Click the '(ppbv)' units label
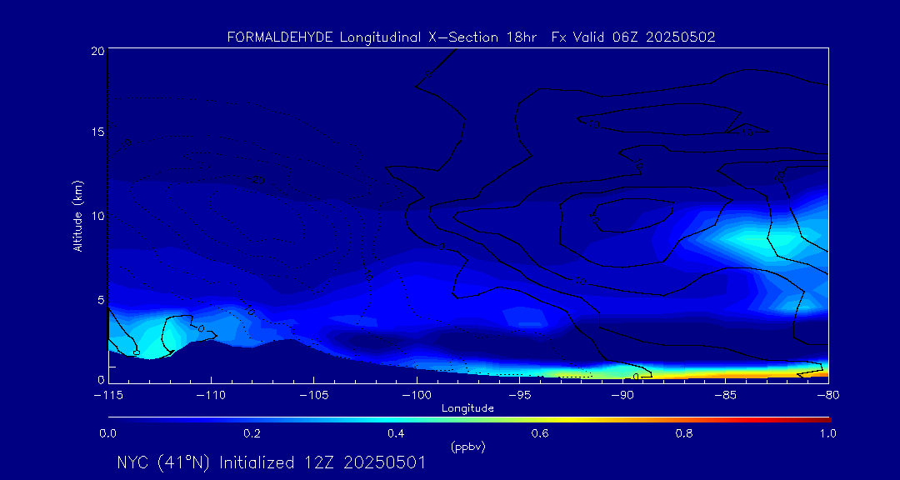 [x=467, y=447]
